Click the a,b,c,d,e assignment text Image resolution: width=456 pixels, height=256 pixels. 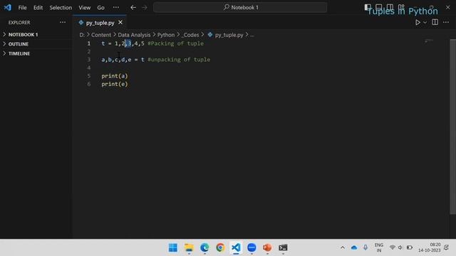pos(116,60)
